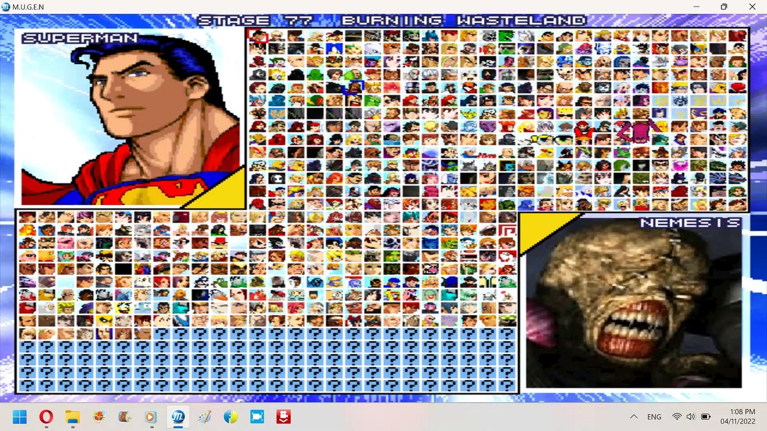This screenshot has height=431, width=767.
Task: Open the volume control in the tray
Action: tap(691, 417)
